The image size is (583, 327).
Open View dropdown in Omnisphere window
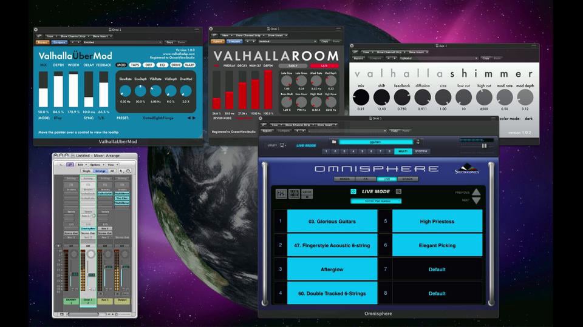tap(276, 125)
